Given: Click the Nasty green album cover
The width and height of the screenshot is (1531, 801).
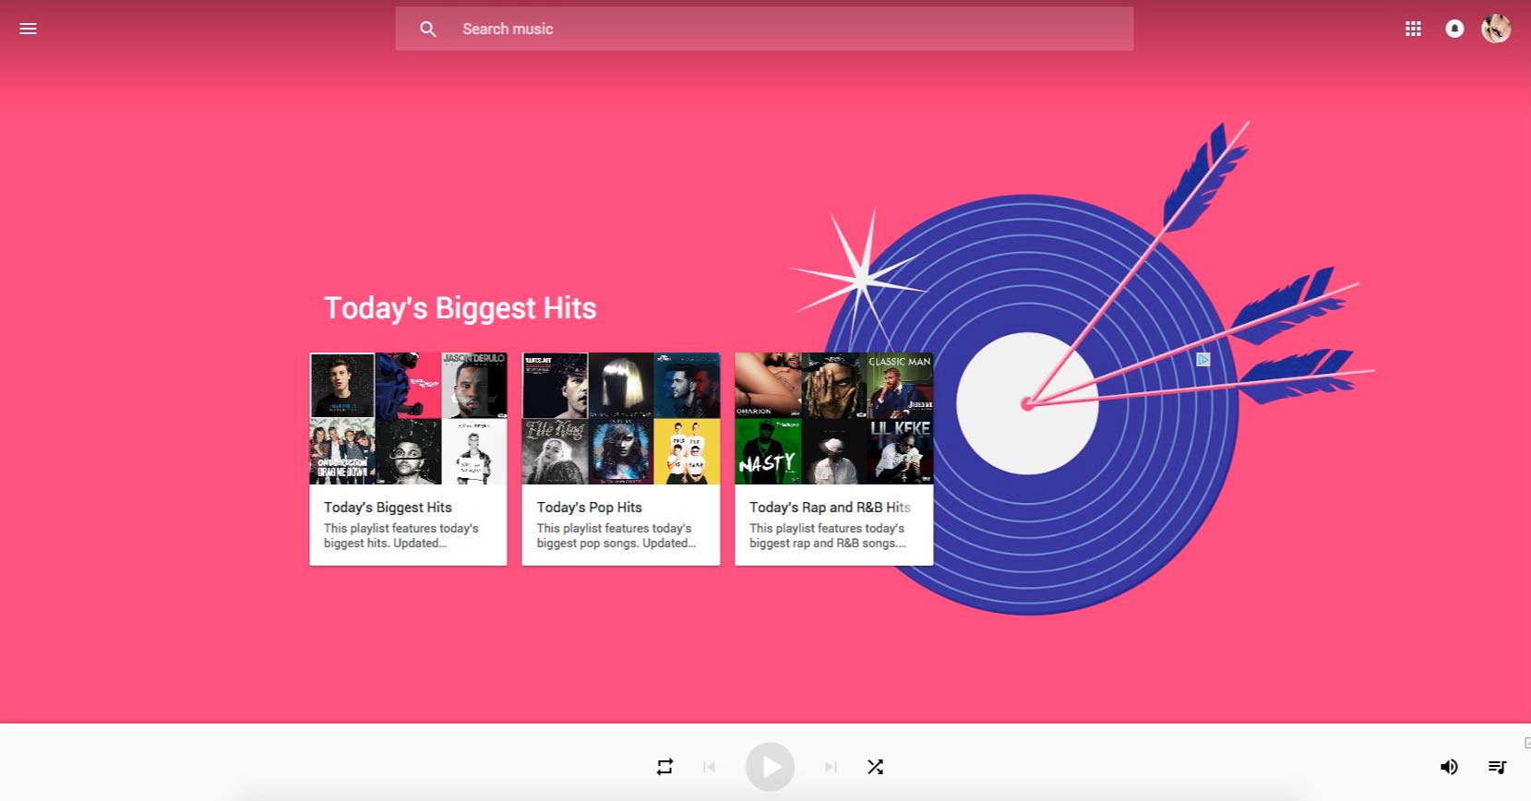Looking at the screenshot, I should pos(768,452).
